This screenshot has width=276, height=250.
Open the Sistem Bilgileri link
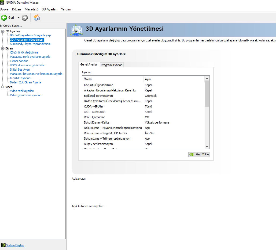[15, 245]
